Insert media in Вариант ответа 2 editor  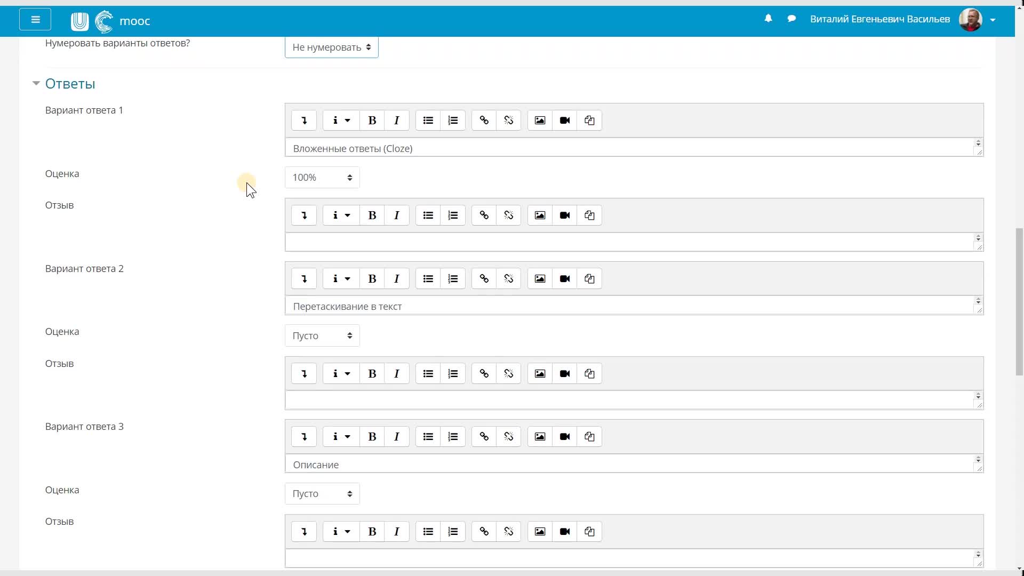point(565,279)
